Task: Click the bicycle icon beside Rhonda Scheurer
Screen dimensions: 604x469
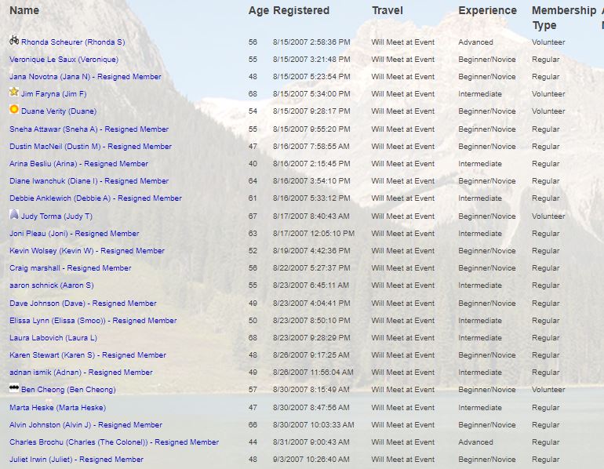Action: click(14, 41)
